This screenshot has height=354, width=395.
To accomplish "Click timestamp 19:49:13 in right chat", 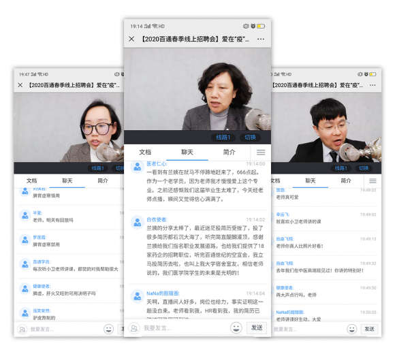I will coord(368,239).
